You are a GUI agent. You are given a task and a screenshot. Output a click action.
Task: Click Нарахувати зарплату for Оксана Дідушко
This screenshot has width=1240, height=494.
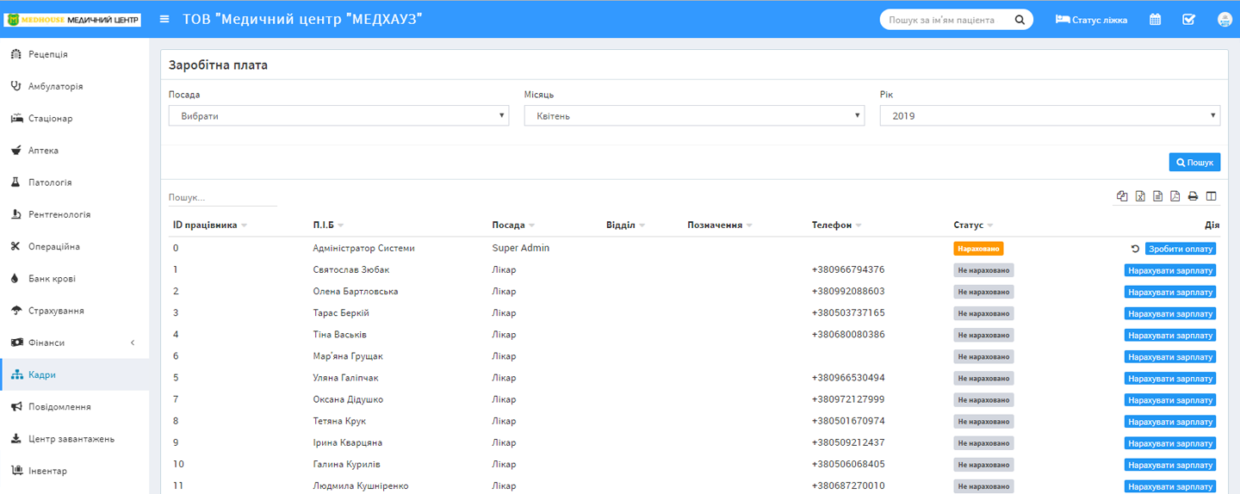click(1170, 399)
